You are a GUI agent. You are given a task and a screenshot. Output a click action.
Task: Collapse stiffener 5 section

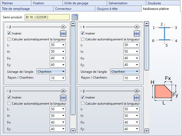(x=63, y=91)
